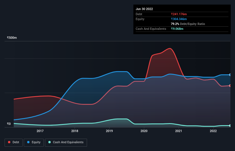Click Cash And Equivalents label in tooltip
Viewport: 235px width, 151px height.
coord(151,29)
